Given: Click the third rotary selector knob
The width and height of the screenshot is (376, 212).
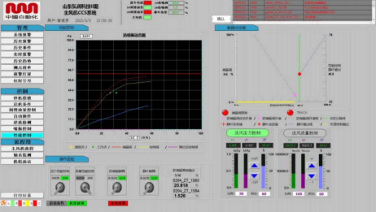Looking at the screenshot, I should pyautogui.click(x=117, y=188).
